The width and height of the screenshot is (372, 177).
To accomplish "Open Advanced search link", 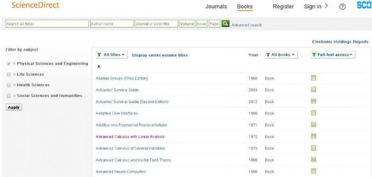I will tap(247, 25).
